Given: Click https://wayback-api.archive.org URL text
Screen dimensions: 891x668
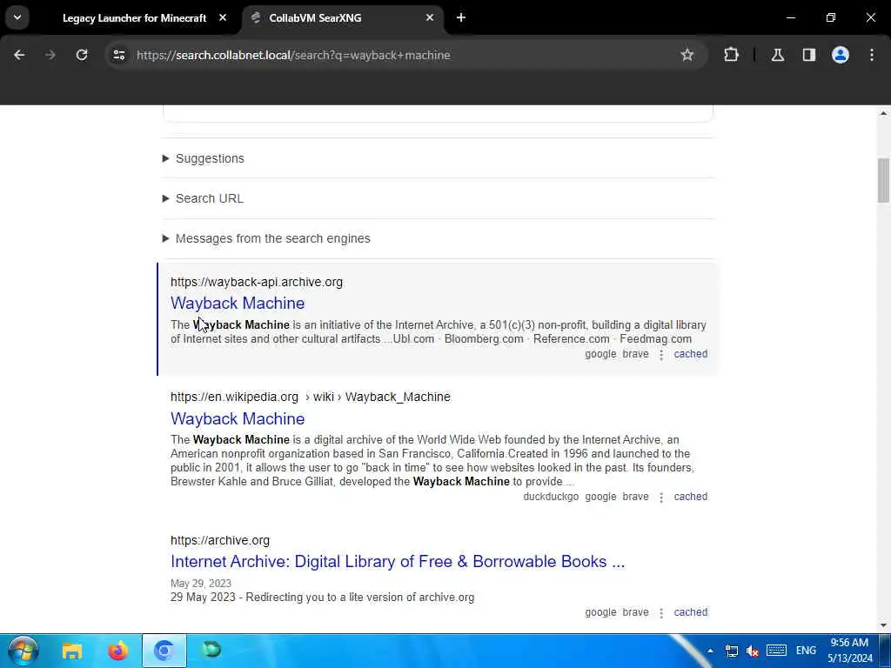Looking at the screenshot, I should [x=257, y=283].
